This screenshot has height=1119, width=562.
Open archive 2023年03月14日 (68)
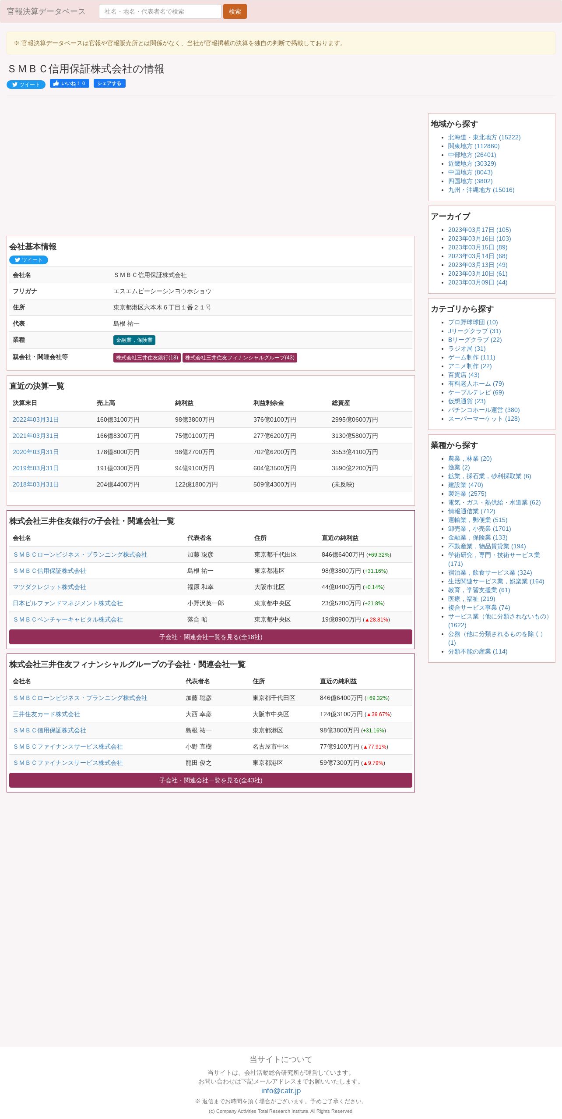pyautogui.click(x=478, y=256)
